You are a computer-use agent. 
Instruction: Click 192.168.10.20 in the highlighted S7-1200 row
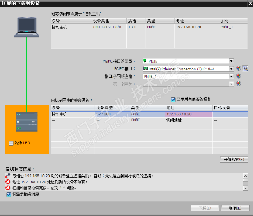(x=179, y=114)
